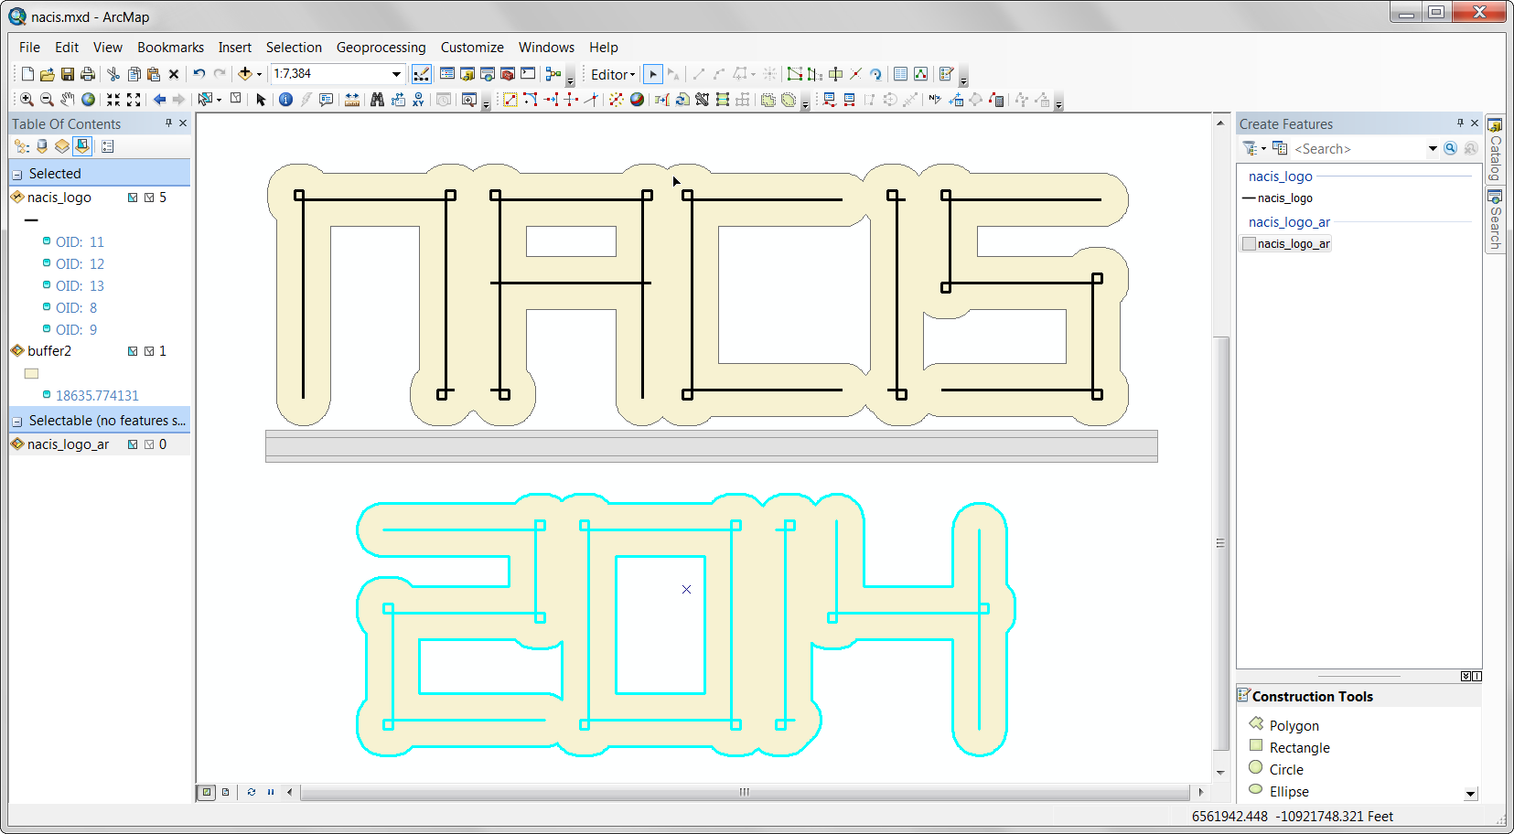Open the Bookmarks menu
Viewport: 1514px width, 834px height.
coord(170,48)
